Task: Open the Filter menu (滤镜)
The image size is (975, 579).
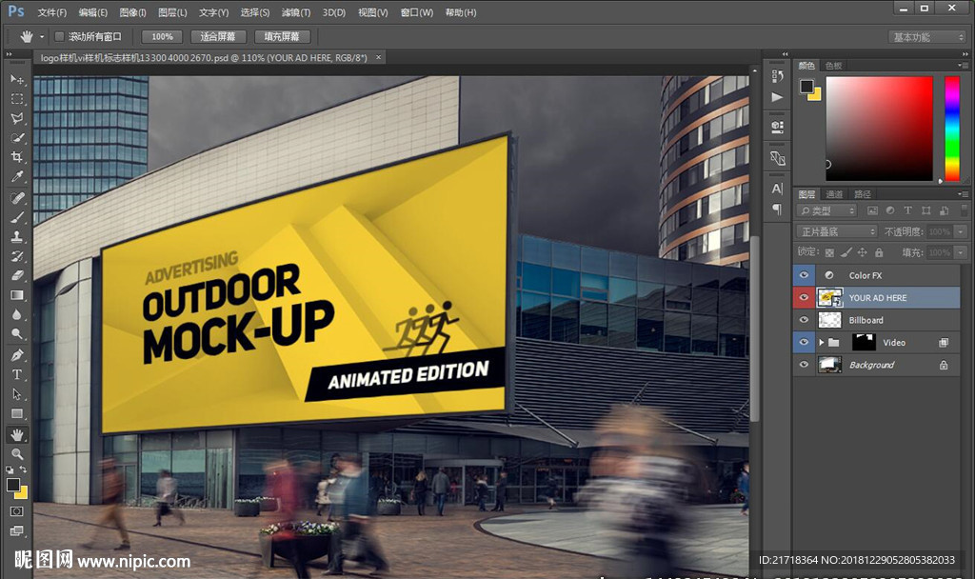Action: 296,12
